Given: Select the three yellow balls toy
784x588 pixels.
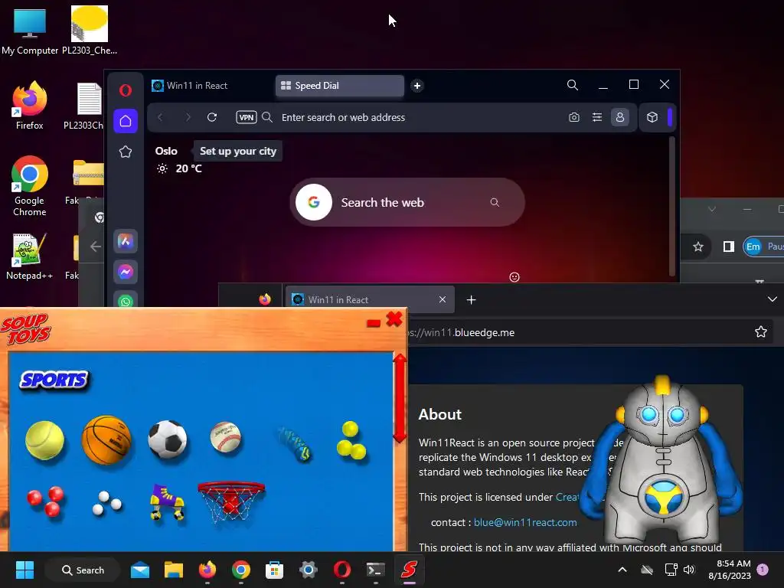Looking at the screenshot, I should pyautogui.click(x=351, y=440).
